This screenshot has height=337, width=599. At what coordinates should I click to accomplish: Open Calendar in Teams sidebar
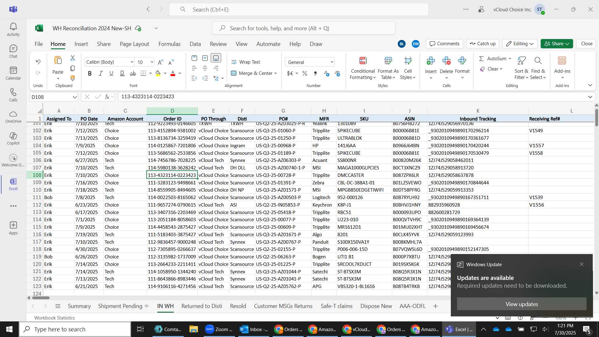pos(13,73)
